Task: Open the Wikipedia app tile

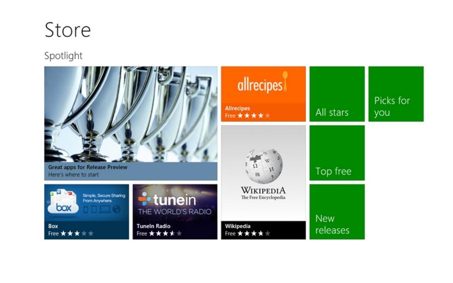Action: point(263,182)
